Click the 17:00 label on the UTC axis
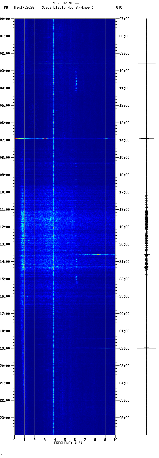 tap(124, 192)
